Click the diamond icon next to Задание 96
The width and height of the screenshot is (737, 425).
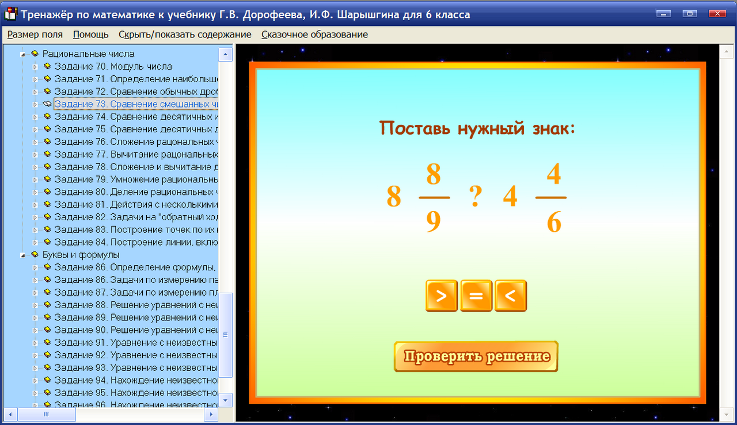tap(47, 405)
